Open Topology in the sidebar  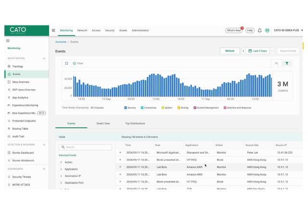pos(17,66)
